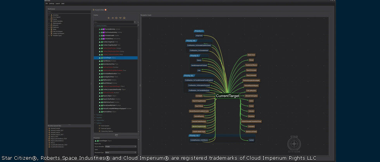The height and width of the screenshot is (162, 380).
Task: Open ShipLocationDefence_TEST from Recently Opened Files
Action: click(x=59, y=138)
